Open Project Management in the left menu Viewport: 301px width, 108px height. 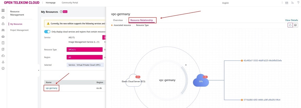pos(19,30)
